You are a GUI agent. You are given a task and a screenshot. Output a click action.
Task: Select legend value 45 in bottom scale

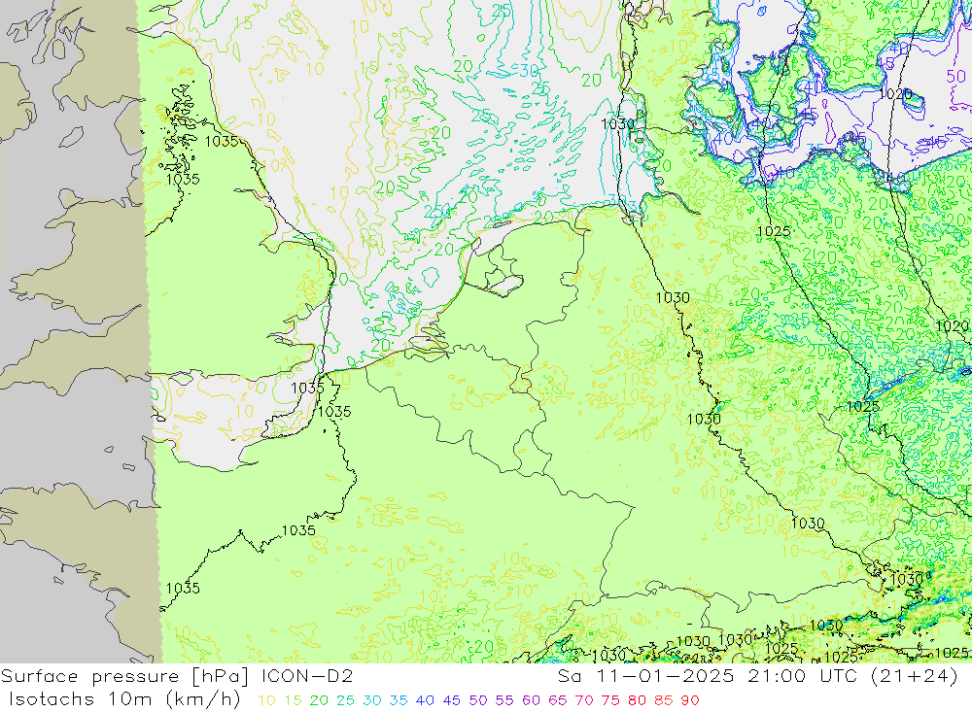(451, 700)
